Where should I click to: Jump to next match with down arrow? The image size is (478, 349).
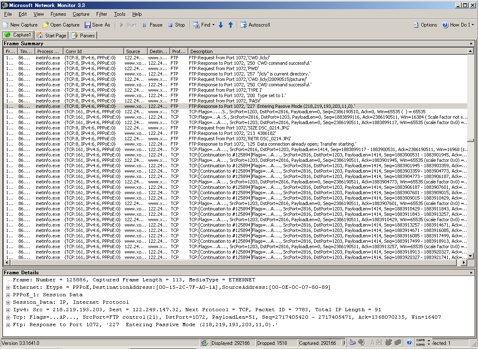point(221,25)
